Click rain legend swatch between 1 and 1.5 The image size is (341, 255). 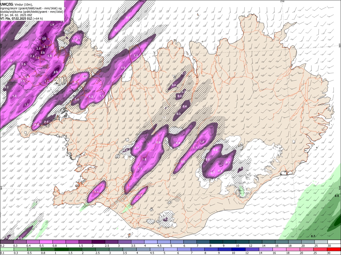61,249
